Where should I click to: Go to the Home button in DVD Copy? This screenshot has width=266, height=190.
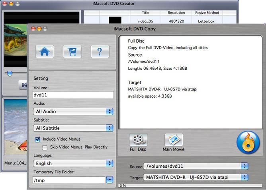tap(45, 51)
